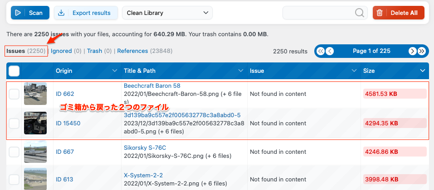Open the ID 667 origin link

click(65, 152)
